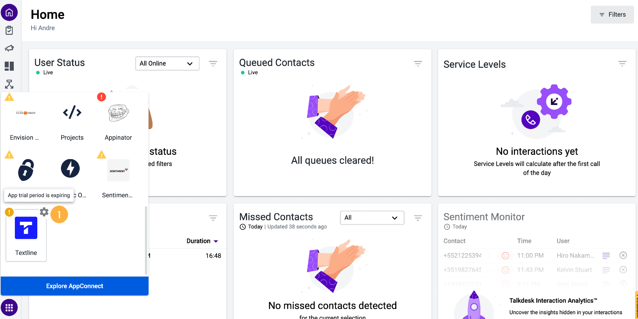Viewport: 638px width, 319px height.
Task: Open the dashboards icon in the sidebar
Action: click(9, 66)
